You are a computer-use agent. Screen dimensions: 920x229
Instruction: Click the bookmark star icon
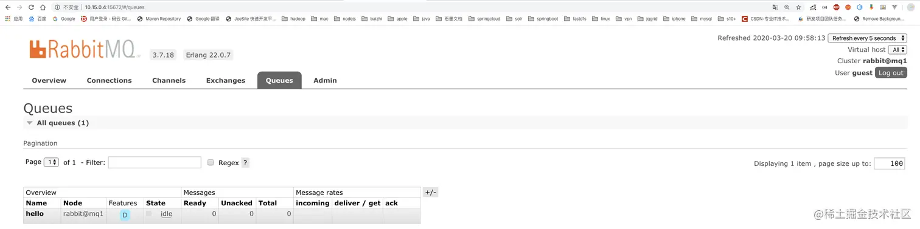(x=798, y=7)
